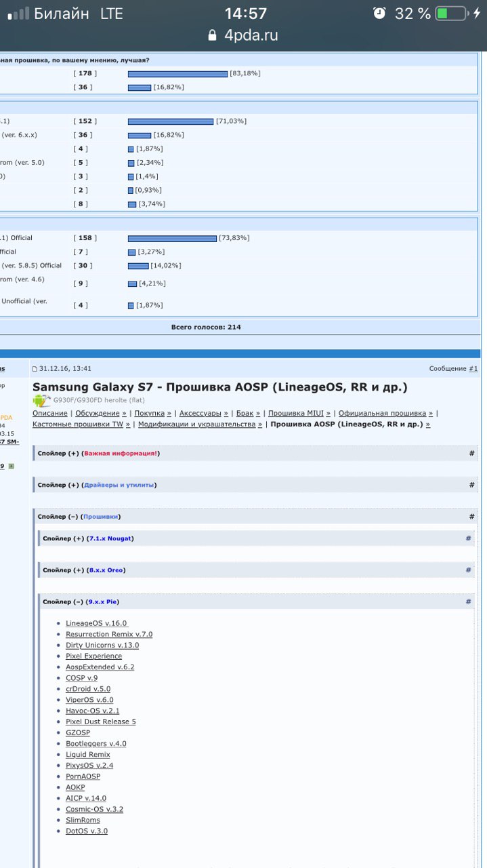Open the Описание navigation link
Viewport: 487px width, 868px height.
[x=50, y=413]
